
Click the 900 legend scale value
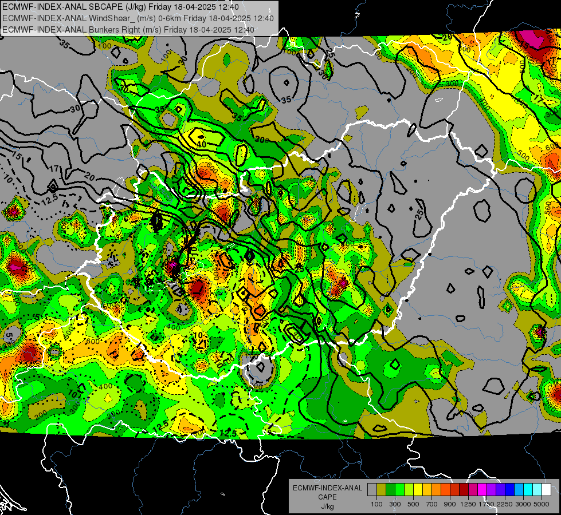(x=450, y=504)
